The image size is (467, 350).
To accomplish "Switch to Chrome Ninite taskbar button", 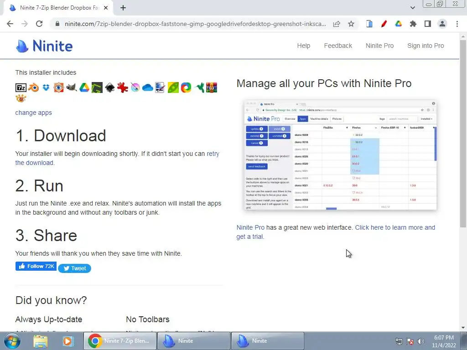I will pos(120,341).
